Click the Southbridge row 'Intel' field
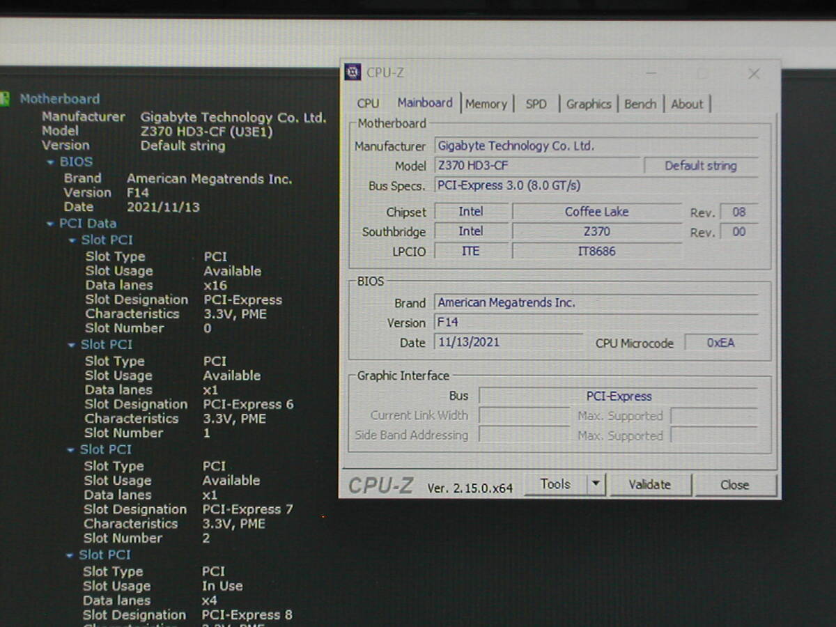The width and height of the screenshot is (836, 627). [x=471, y=231]
